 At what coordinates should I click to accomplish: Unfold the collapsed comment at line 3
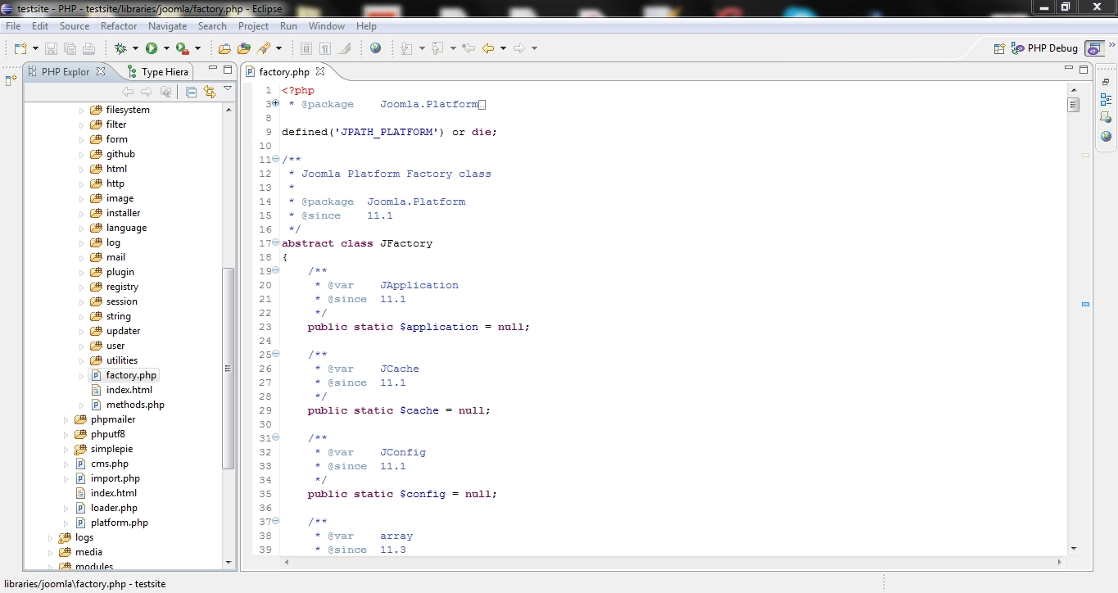point(275,104)
